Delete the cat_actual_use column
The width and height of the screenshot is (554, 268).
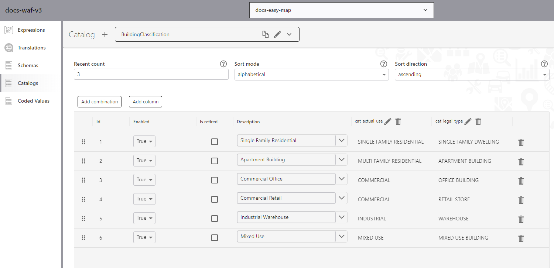click(x=398, y=121)
